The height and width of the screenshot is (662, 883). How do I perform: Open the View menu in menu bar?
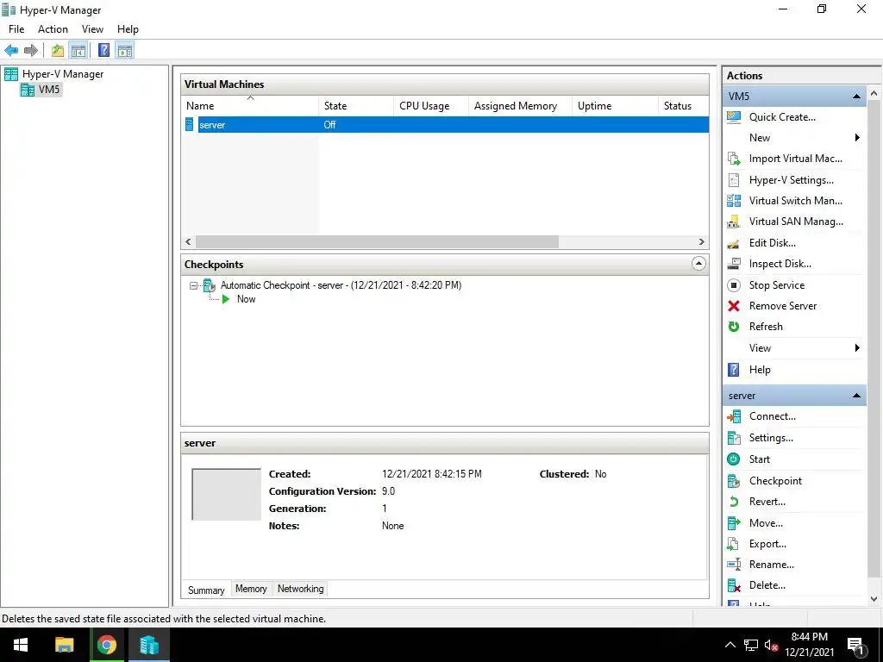point(92,29)
